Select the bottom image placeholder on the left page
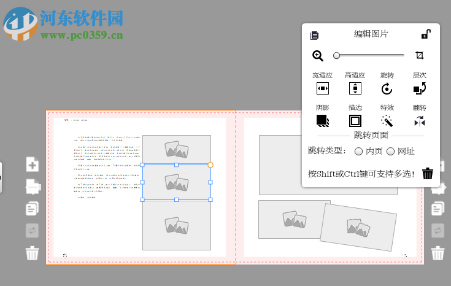Viewport: 451px width, 286px height. pos(177,225)
